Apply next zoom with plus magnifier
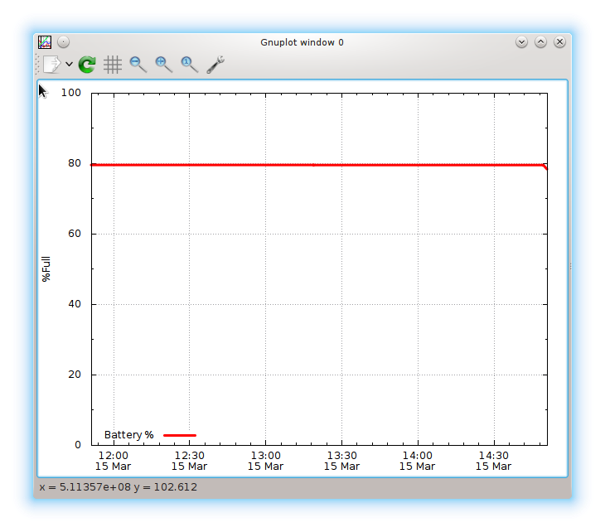Image resolution: width=605 pixels, height=532 pixels. tap(164, 65)
